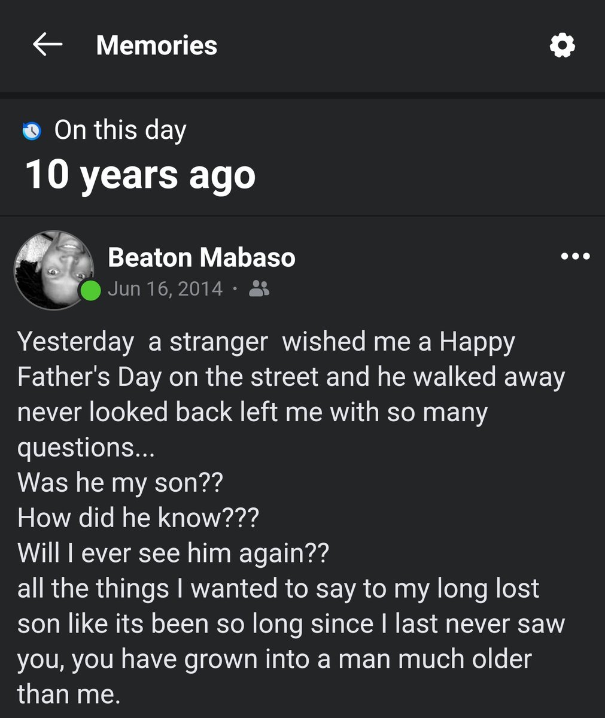Tap "Will I ever see him again??"
Image resolution: width=605 pixels, height=718 pixels.
[x=173, y=553]
